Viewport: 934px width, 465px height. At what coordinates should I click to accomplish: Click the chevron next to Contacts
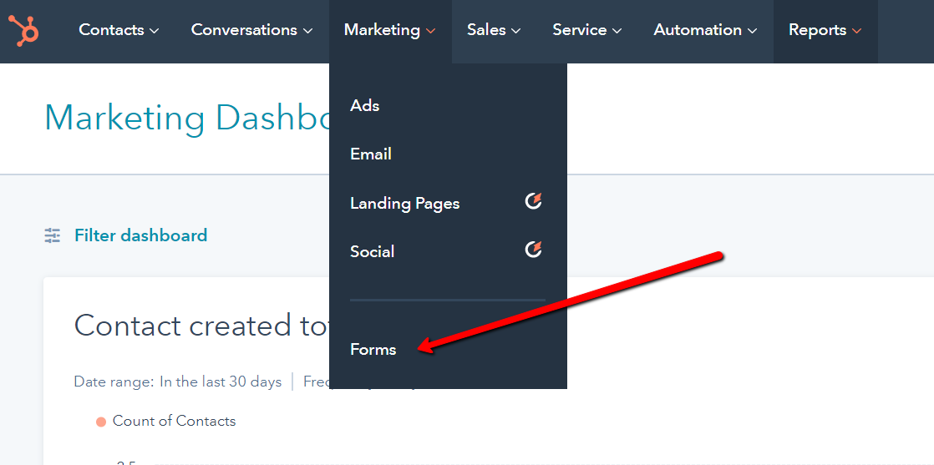coord(154,31)
